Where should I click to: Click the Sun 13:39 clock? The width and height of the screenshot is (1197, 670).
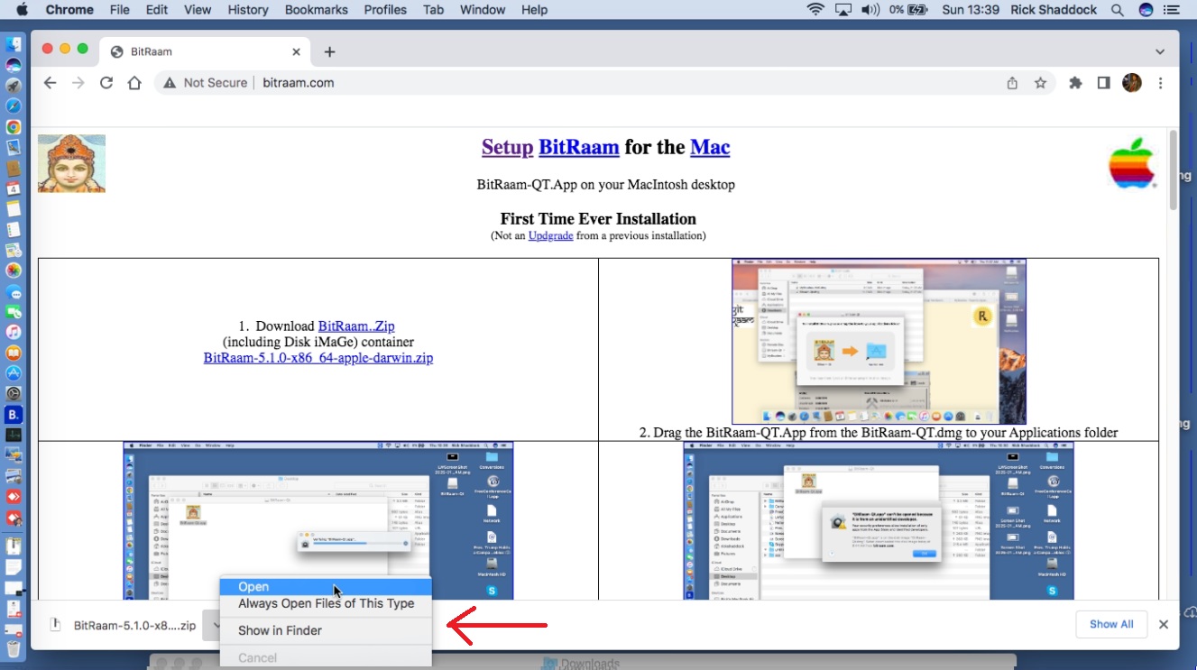click(971, 10)
